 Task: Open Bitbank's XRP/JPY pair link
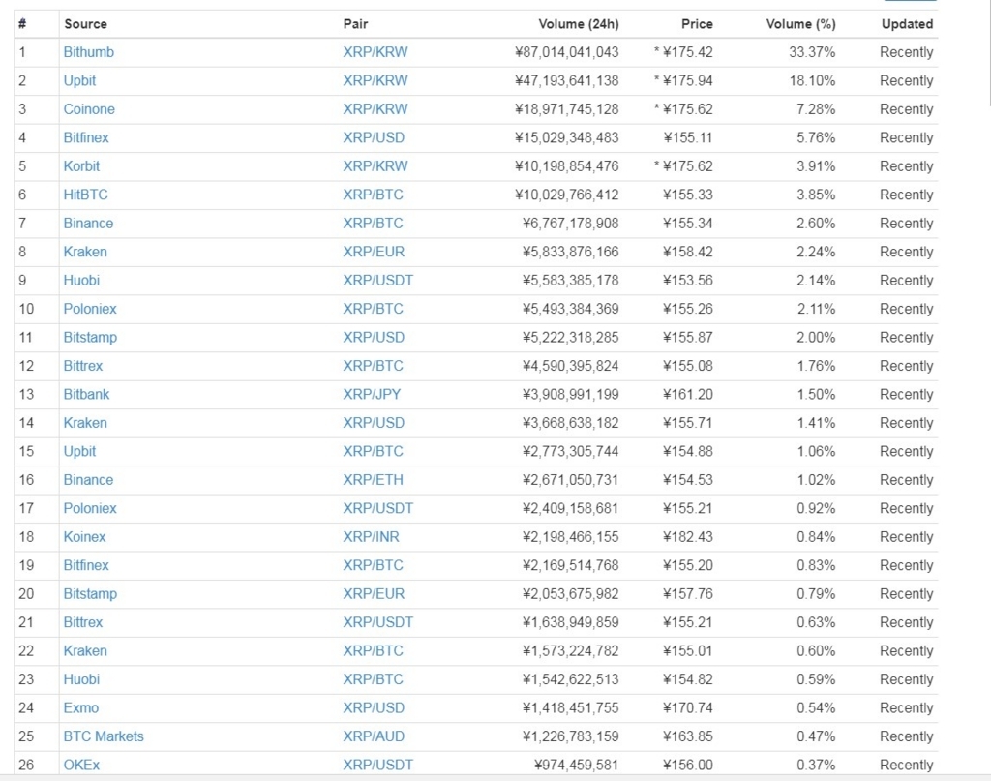click(x=372, y=394)
